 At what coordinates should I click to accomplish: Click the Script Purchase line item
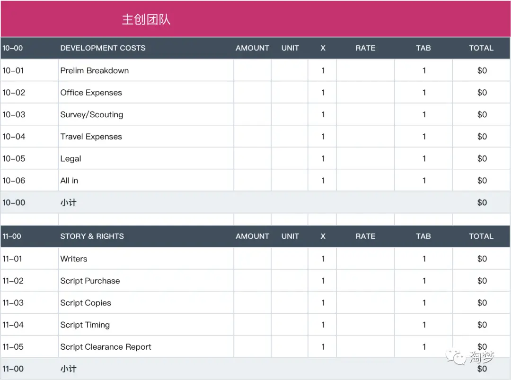point(90,281)
